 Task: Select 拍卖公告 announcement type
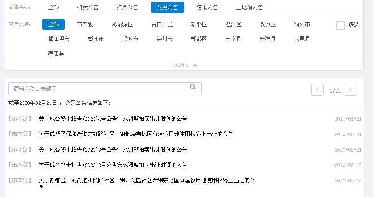(x=88, y=7)
